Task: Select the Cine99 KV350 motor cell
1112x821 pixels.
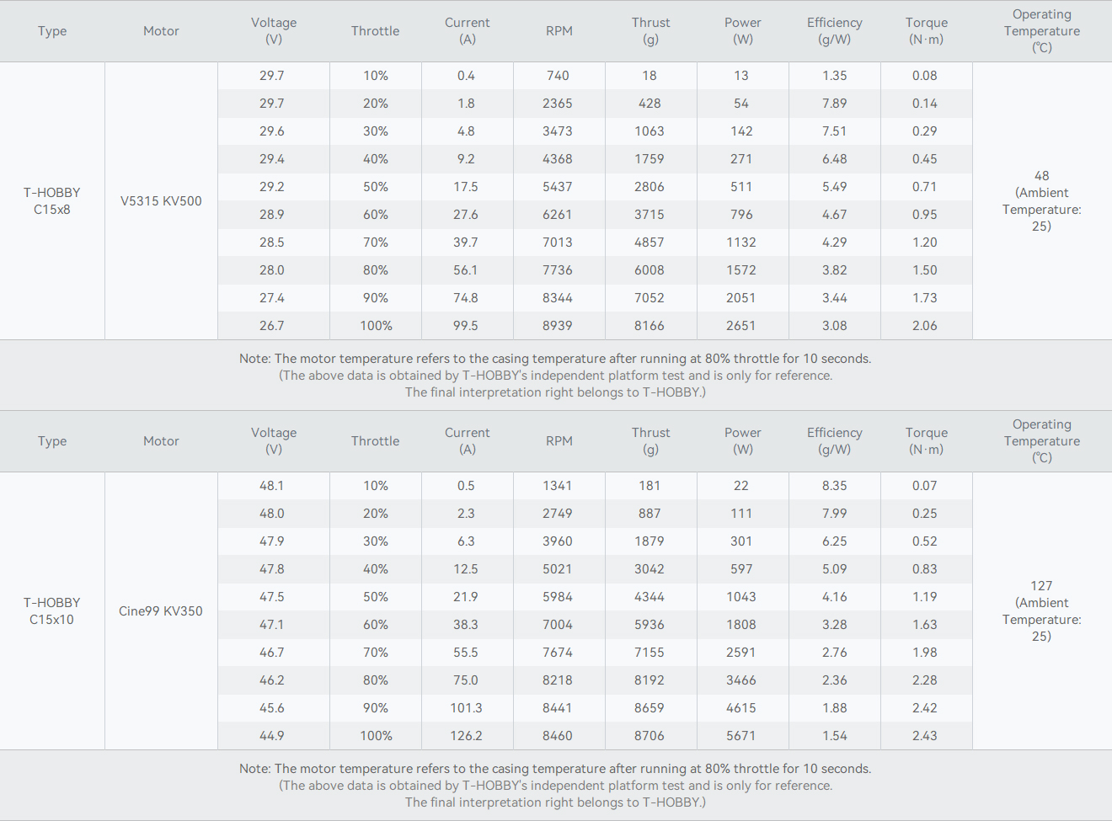Action: tap(161, 611)
